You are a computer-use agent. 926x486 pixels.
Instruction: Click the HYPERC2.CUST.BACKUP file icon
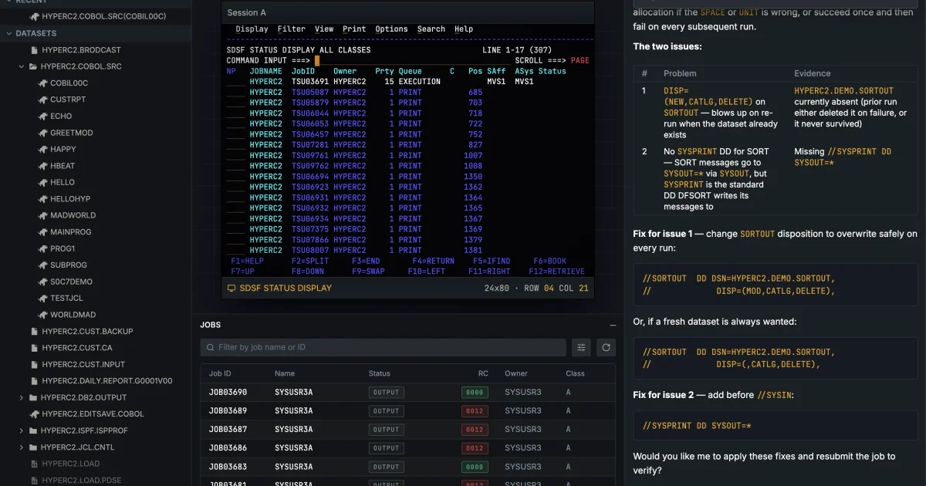pyautogui.click(x=34, y=331)
